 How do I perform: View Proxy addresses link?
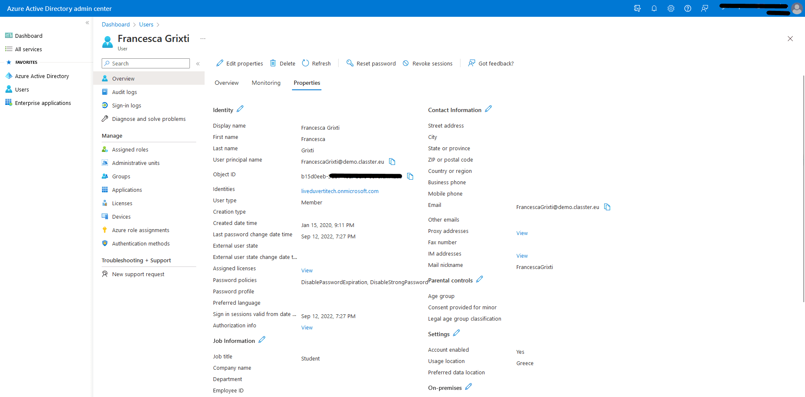click(x=522, y=233)
